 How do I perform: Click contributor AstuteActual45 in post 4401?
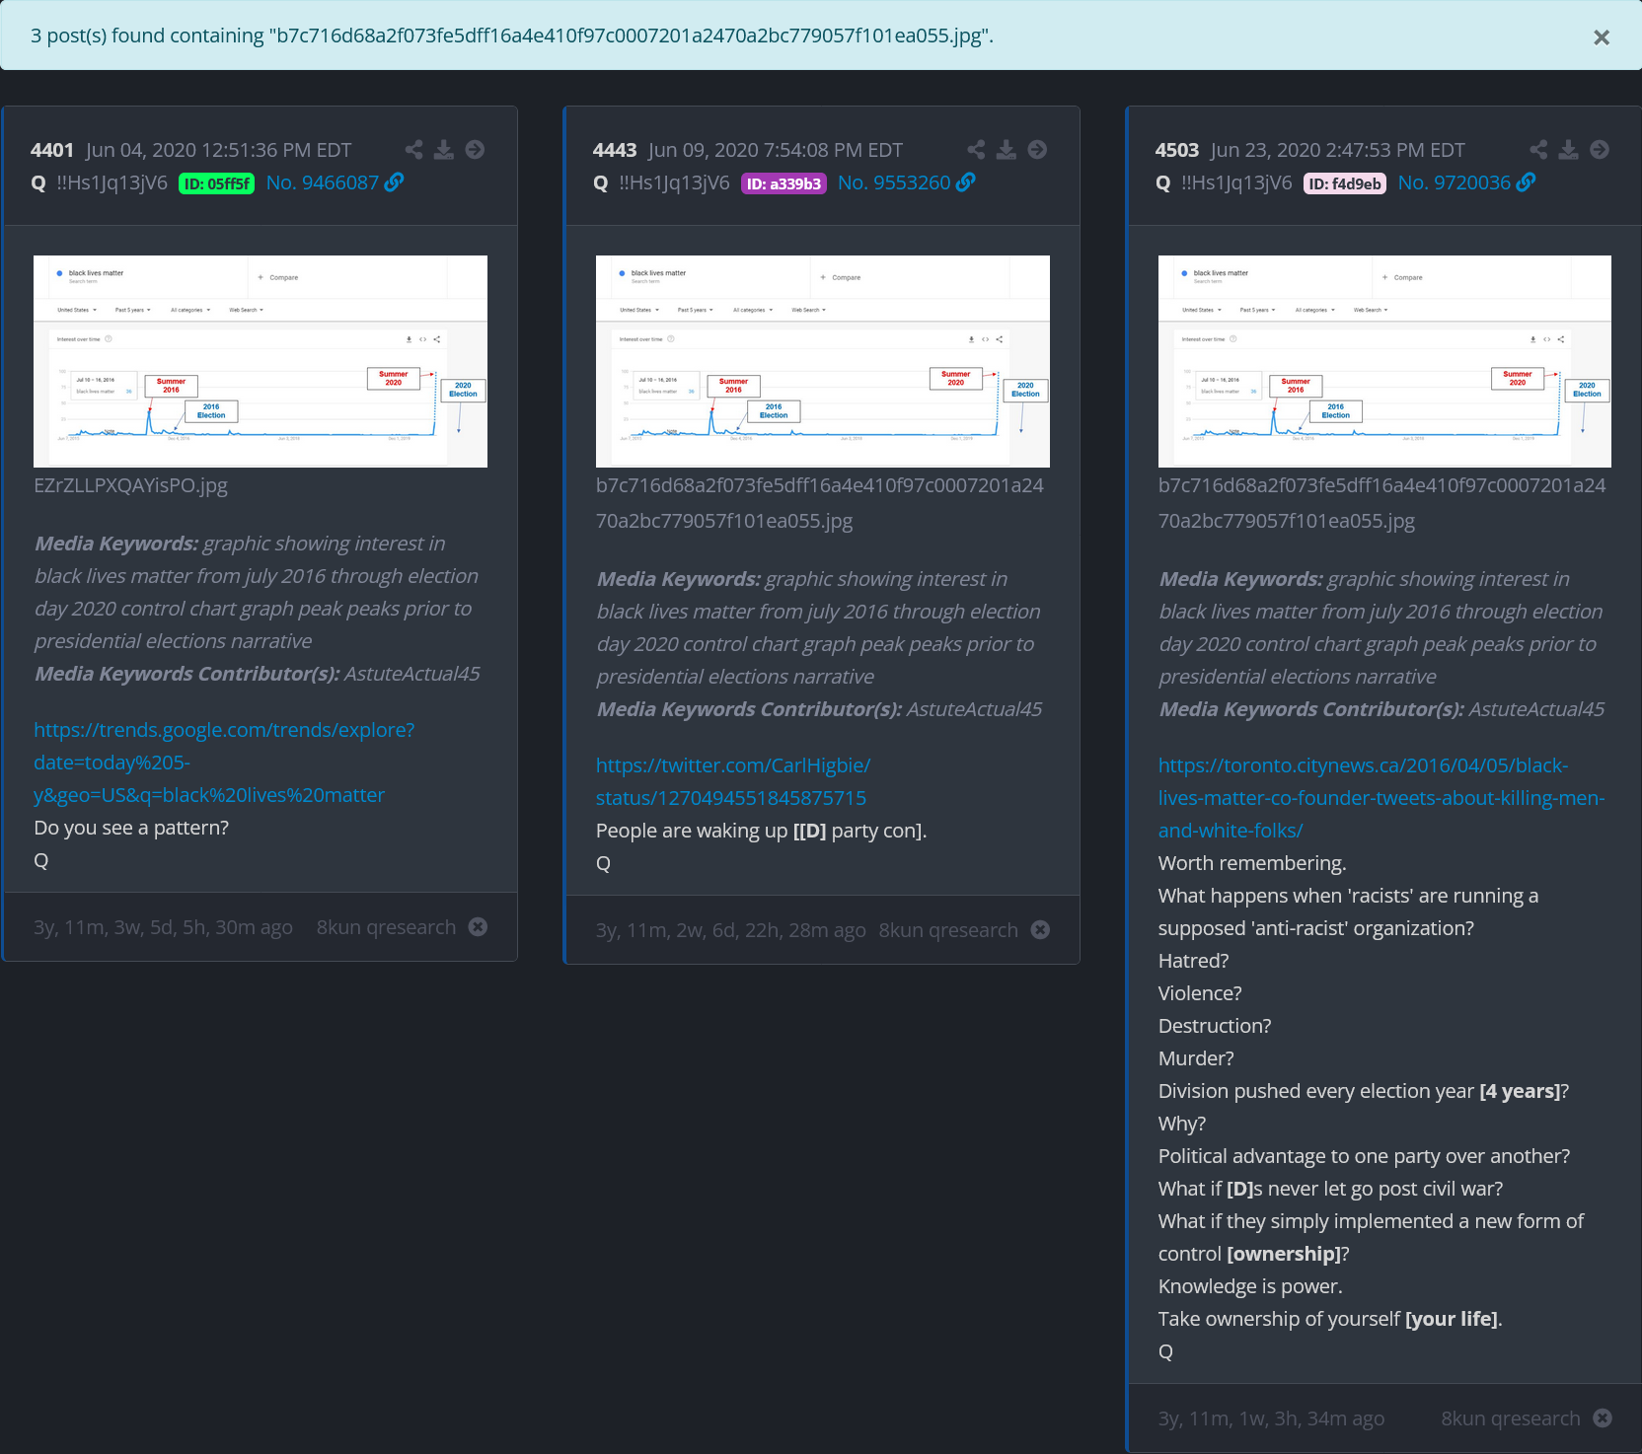click(x=412, y=674)
